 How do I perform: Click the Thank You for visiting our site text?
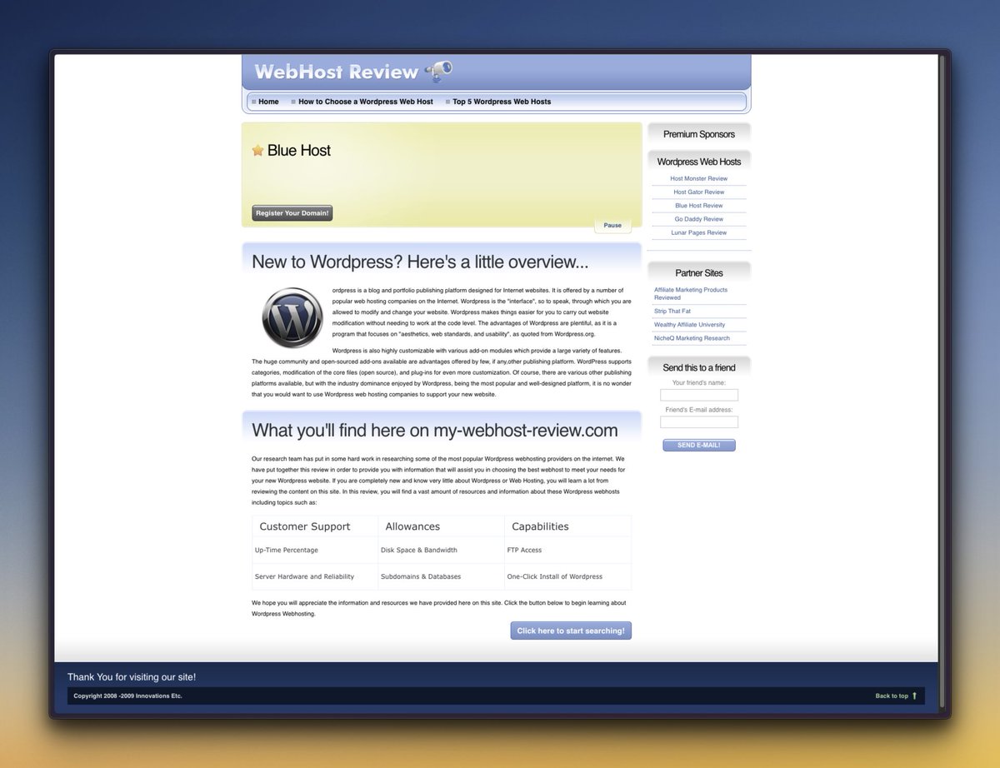point(132,677)
